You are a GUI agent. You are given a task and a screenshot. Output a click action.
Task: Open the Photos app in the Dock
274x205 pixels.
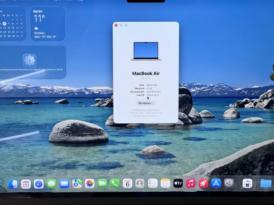89,184
